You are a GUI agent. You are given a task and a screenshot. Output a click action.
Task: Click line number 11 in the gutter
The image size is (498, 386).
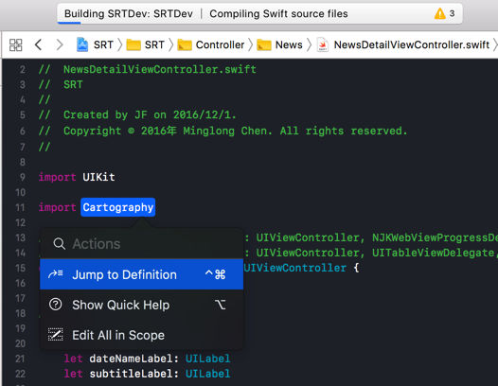(20, 207)
